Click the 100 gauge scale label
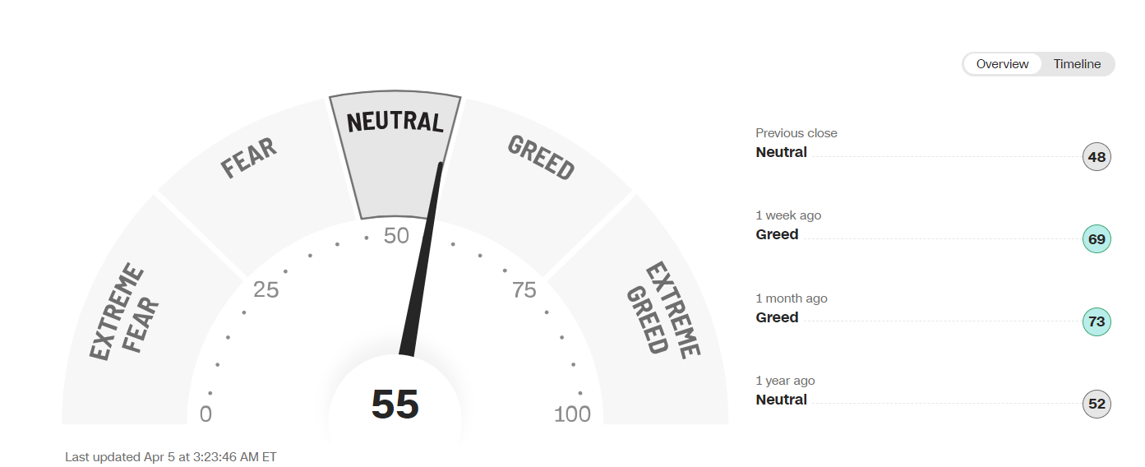 572,414
